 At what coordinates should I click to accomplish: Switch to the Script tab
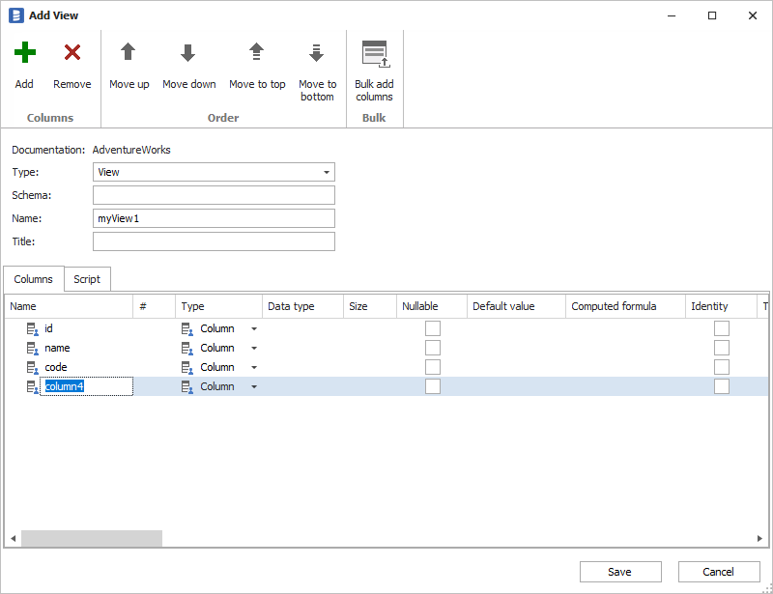87,279
